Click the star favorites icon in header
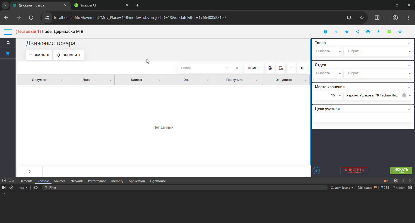The image size is (415, 223). 347,32
